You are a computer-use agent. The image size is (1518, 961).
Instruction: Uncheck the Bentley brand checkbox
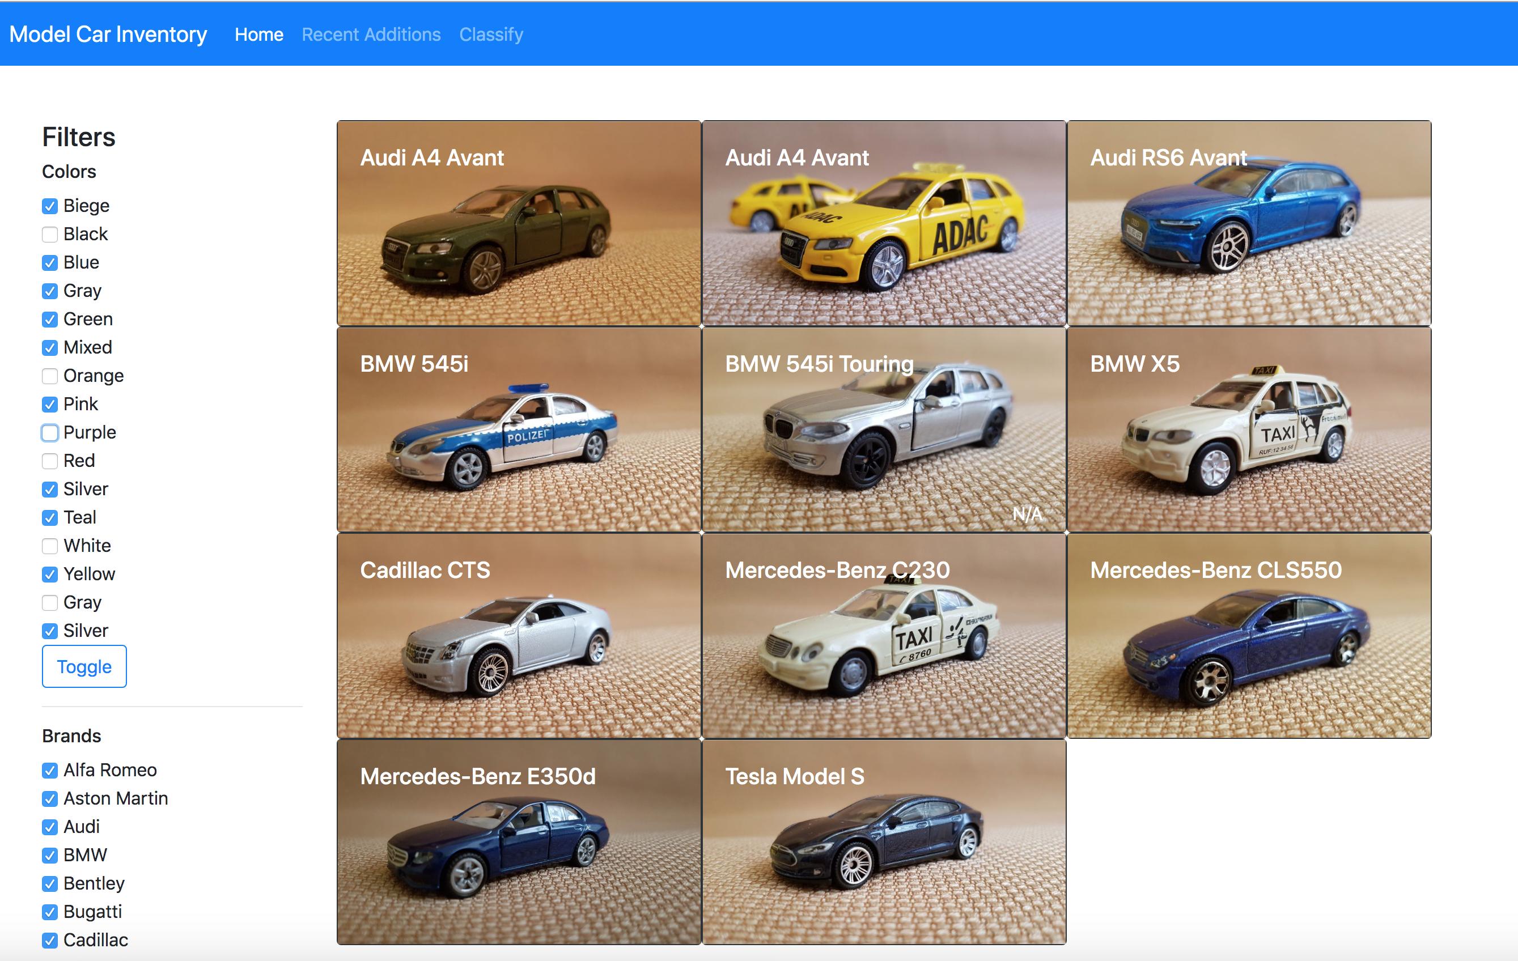click(50, 883)
